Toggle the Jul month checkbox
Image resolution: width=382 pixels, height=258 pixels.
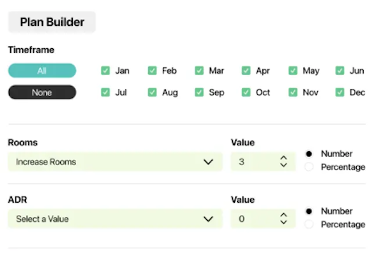pos(105,92)
